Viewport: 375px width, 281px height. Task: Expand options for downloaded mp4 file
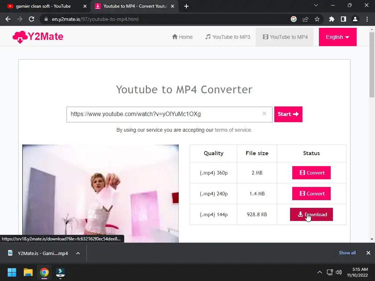pos(78,253)
